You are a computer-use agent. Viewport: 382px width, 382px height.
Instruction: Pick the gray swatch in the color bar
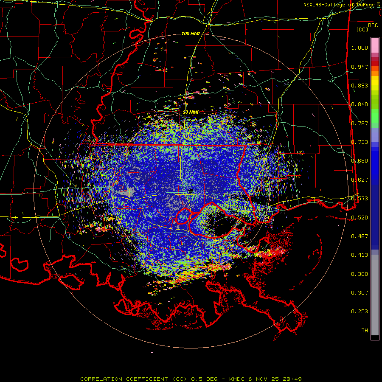375,295
